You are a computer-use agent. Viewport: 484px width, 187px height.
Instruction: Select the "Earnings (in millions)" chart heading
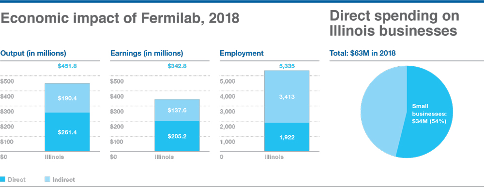coord(147,53)
